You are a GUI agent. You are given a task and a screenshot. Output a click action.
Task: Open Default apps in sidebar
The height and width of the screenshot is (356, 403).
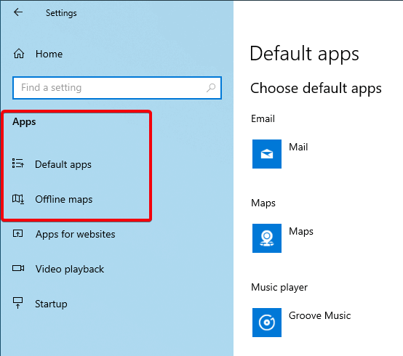click(x=63, y=164)
